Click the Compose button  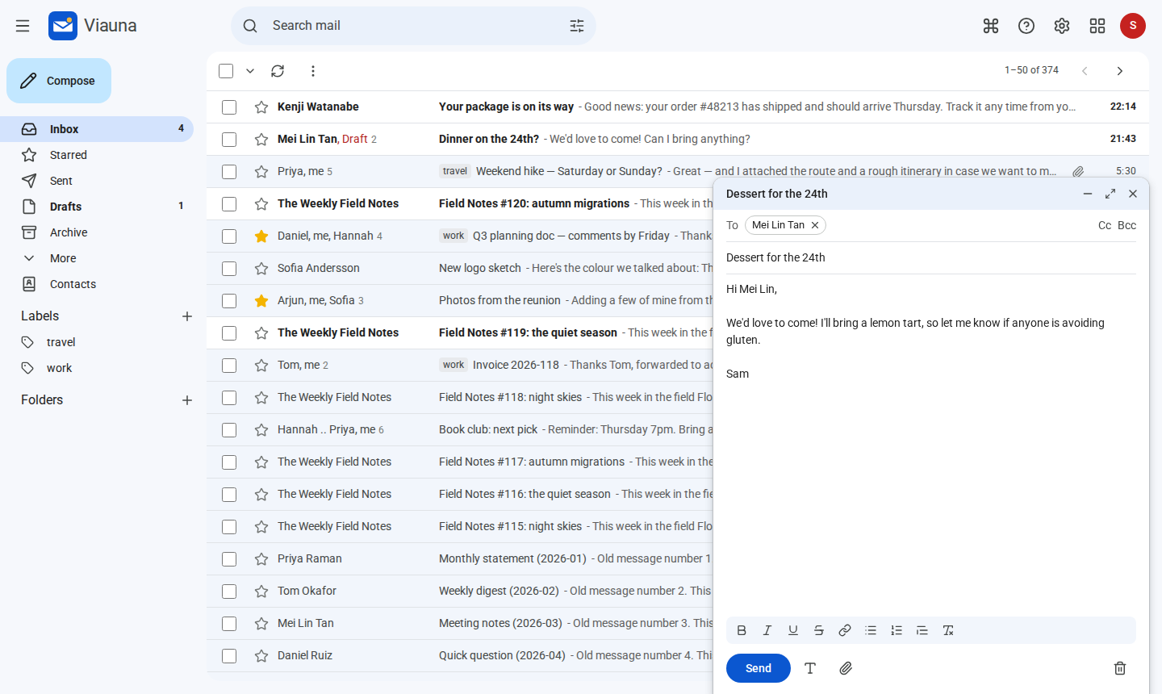[x=59, y=81]
